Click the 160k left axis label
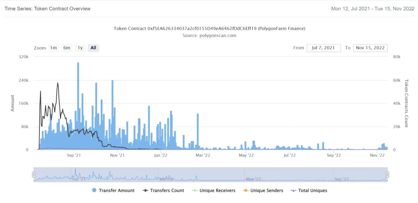Viewport: 418px width, 203px height. point(24,103)
